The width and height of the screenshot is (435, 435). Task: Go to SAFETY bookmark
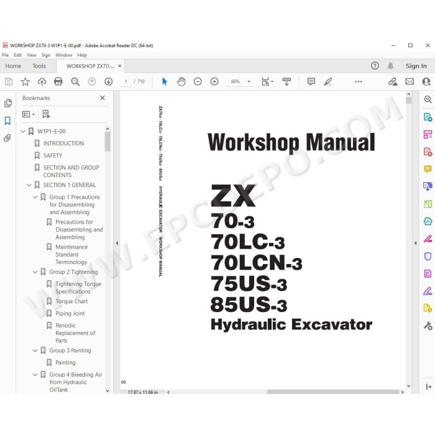click(52, 155)
